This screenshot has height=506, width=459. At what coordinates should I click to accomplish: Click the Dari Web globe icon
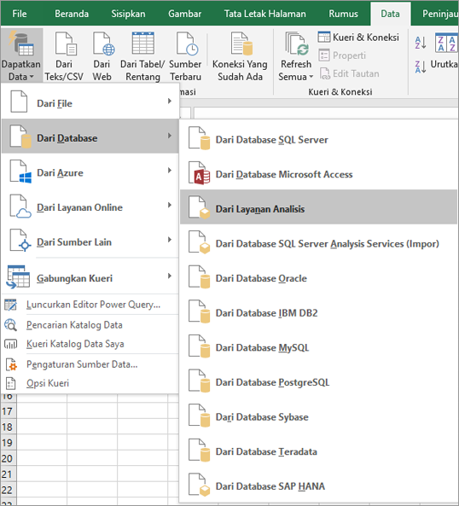click(103, 44)
